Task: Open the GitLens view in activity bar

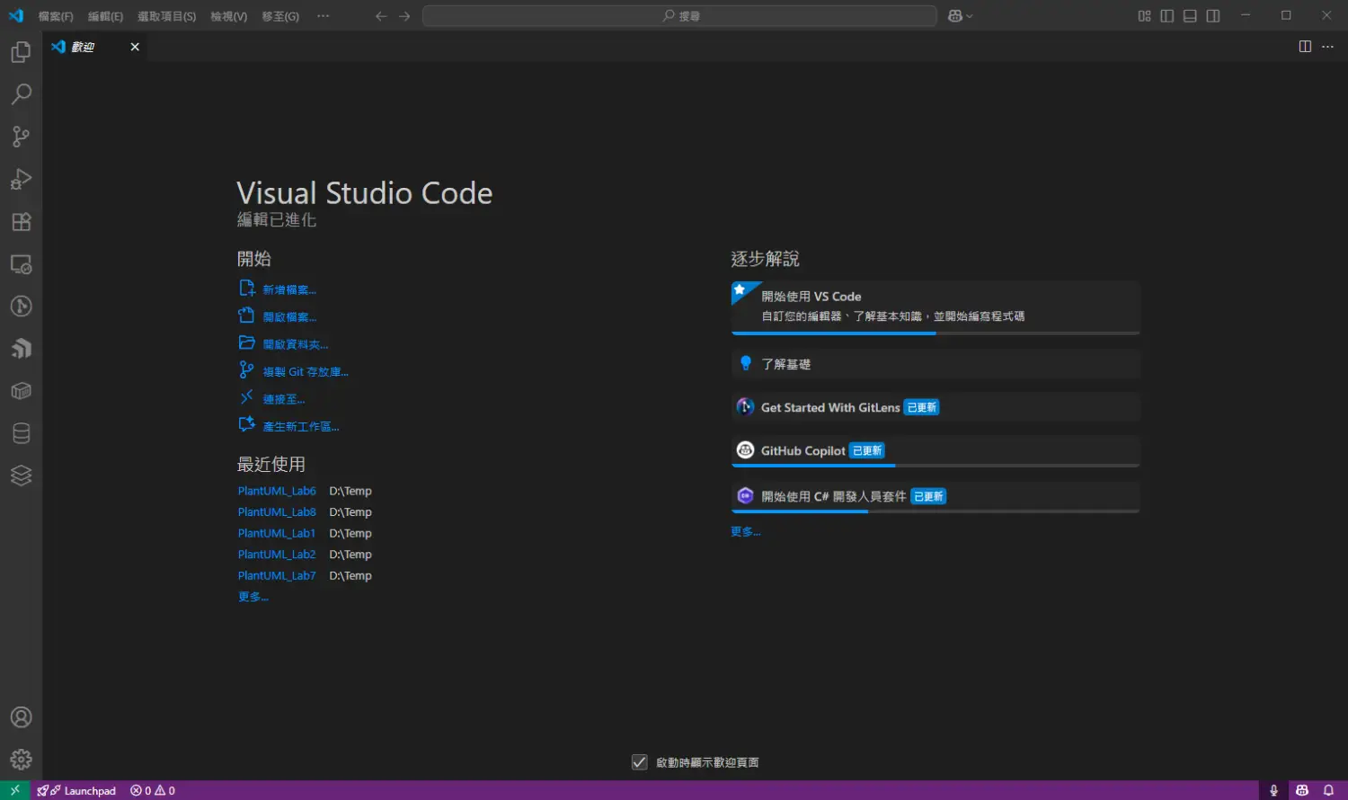Action: click(x=21, y=307)
